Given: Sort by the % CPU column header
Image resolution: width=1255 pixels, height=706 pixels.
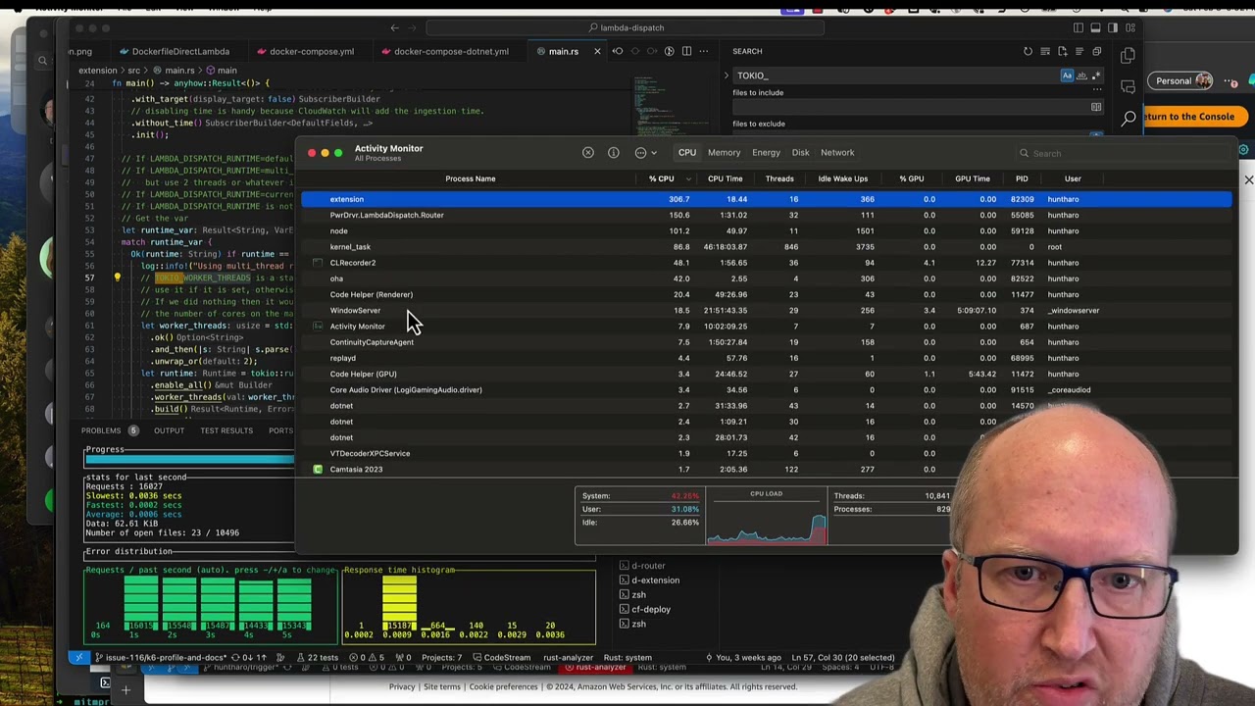Looking at the screenshot, I should (661, 178).
